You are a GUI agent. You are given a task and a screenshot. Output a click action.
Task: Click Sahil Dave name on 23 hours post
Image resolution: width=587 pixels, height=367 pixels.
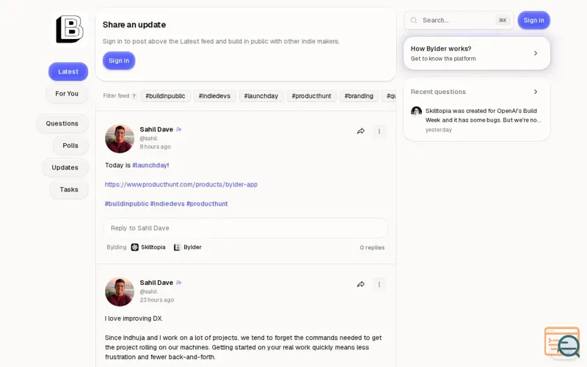pyautogui.click(x=156, y=283)
